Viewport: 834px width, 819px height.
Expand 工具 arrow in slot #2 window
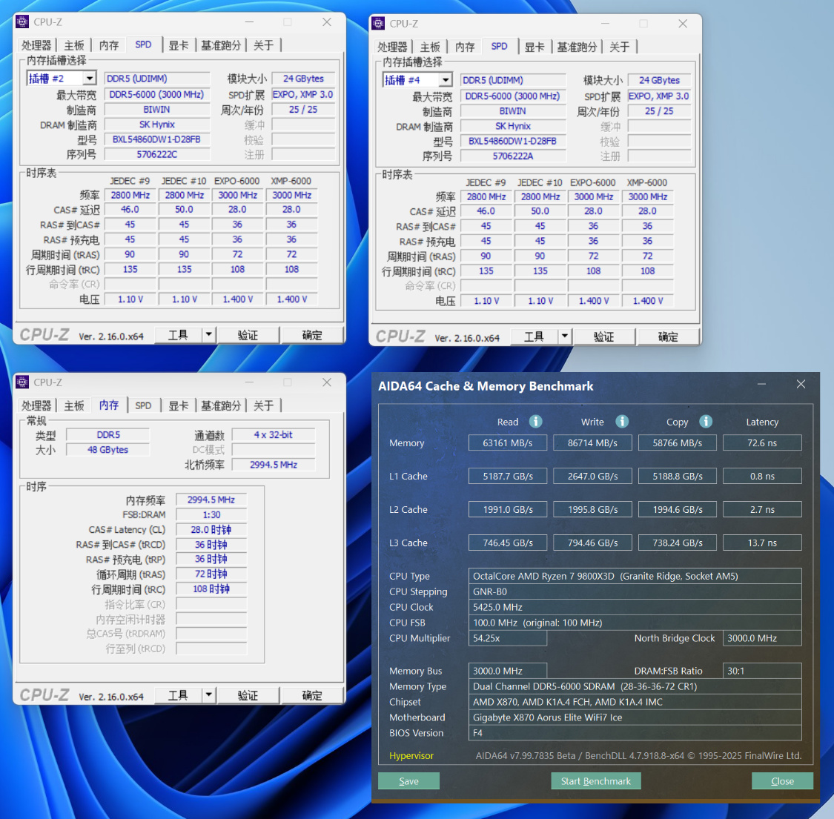pyautogui.click(x=209, y=335)
